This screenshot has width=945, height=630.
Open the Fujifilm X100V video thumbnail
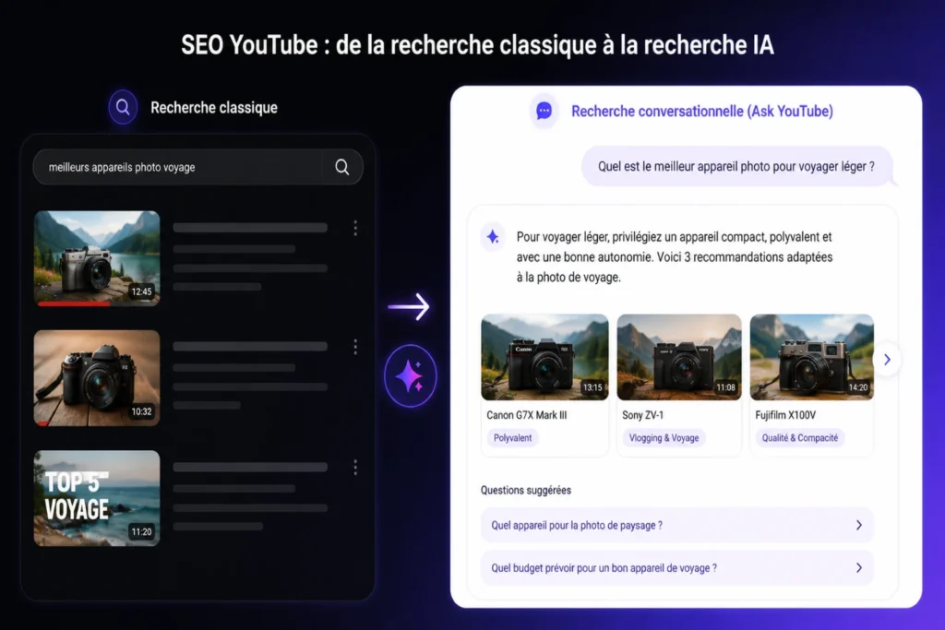[x=812, y=357]
